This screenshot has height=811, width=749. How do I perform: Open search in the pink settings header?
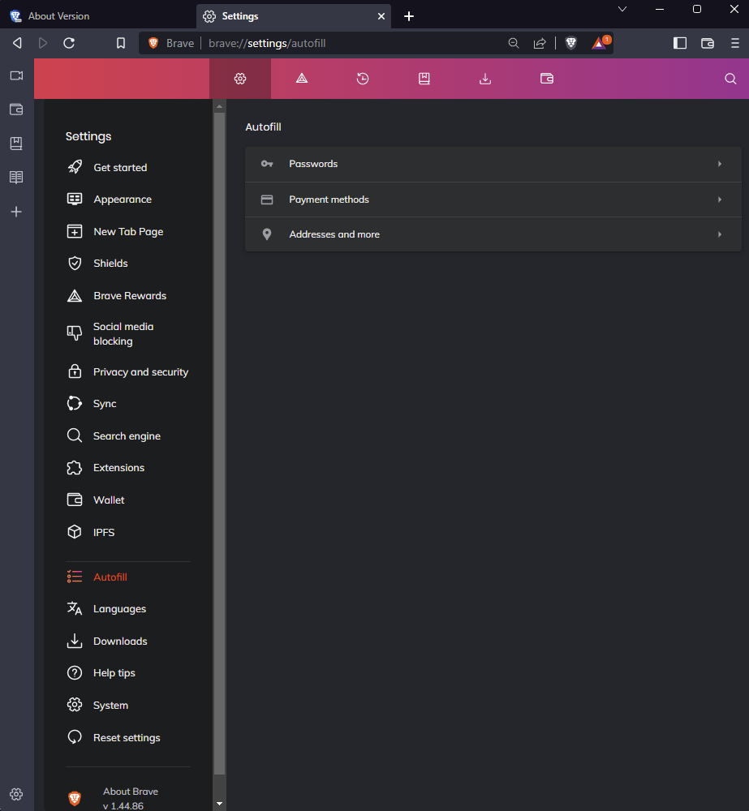click(x=730, y=79)
